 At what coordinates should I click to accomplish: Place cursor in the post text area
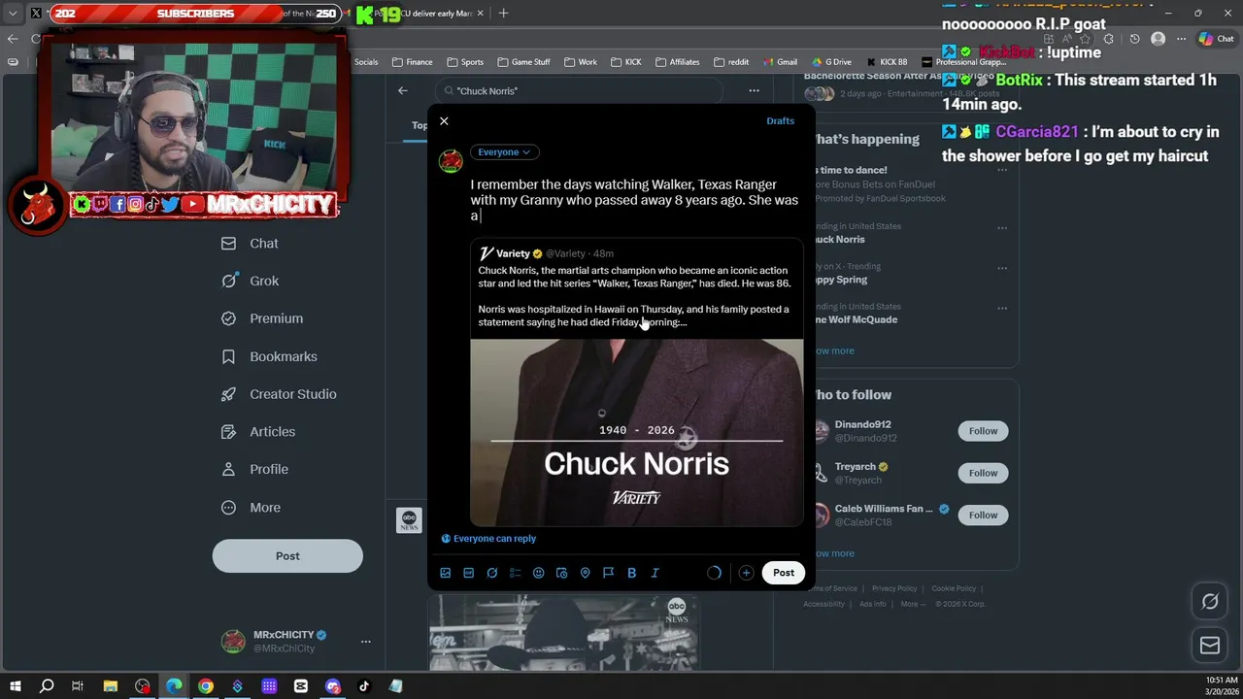pos(636,200)
